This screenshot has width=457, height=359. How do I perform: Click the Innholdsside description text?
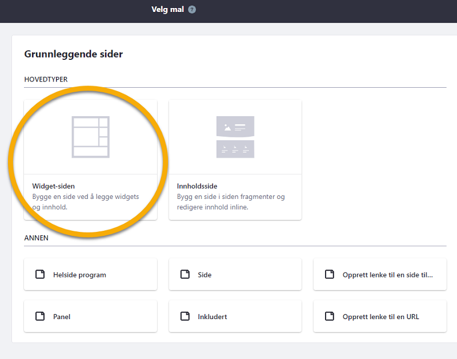pyautogui.click(x=231, y=202)
